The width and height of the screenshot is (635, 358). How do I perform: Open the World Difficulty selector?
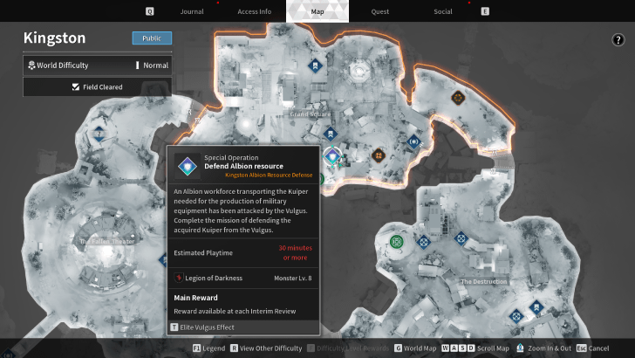97,65
